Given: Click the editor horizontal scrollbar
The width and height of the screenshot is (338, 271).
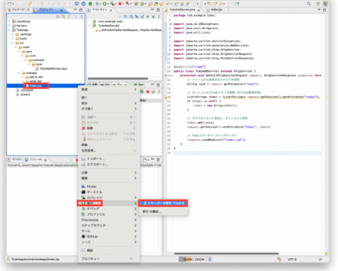Looking at the screenshot, I should [226, 253].
